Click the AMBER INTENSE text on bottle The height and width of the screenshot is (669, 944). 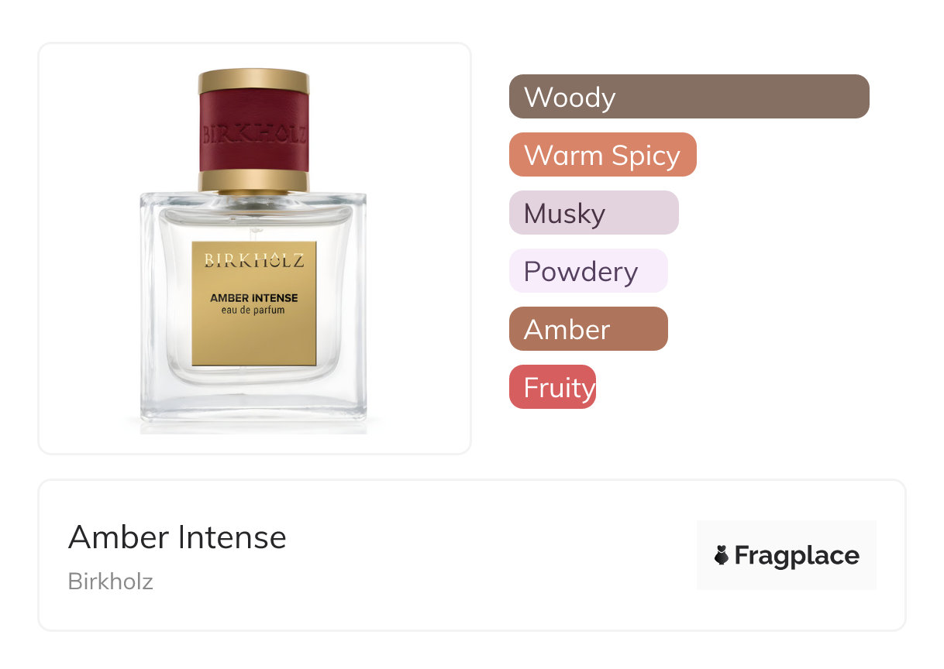(254, 297)
